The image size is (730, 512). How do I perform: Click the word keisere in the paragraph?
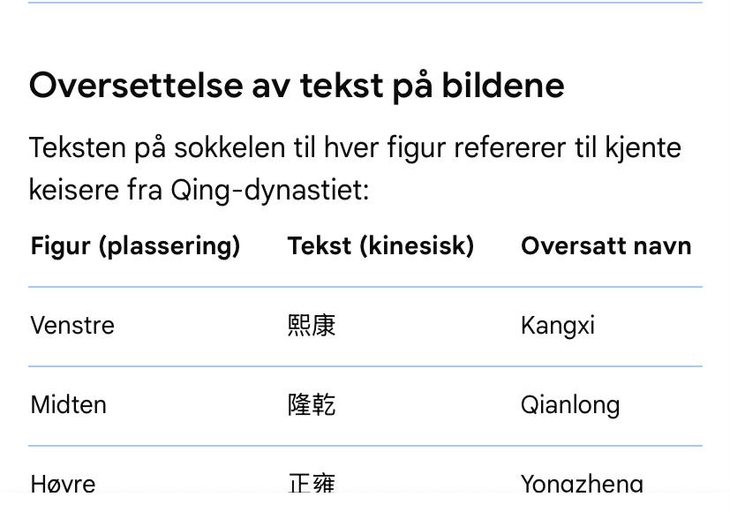(72, 191)
